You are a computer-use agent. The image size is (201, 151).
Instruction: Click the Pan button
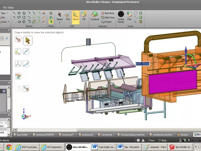tap(3, 17)
